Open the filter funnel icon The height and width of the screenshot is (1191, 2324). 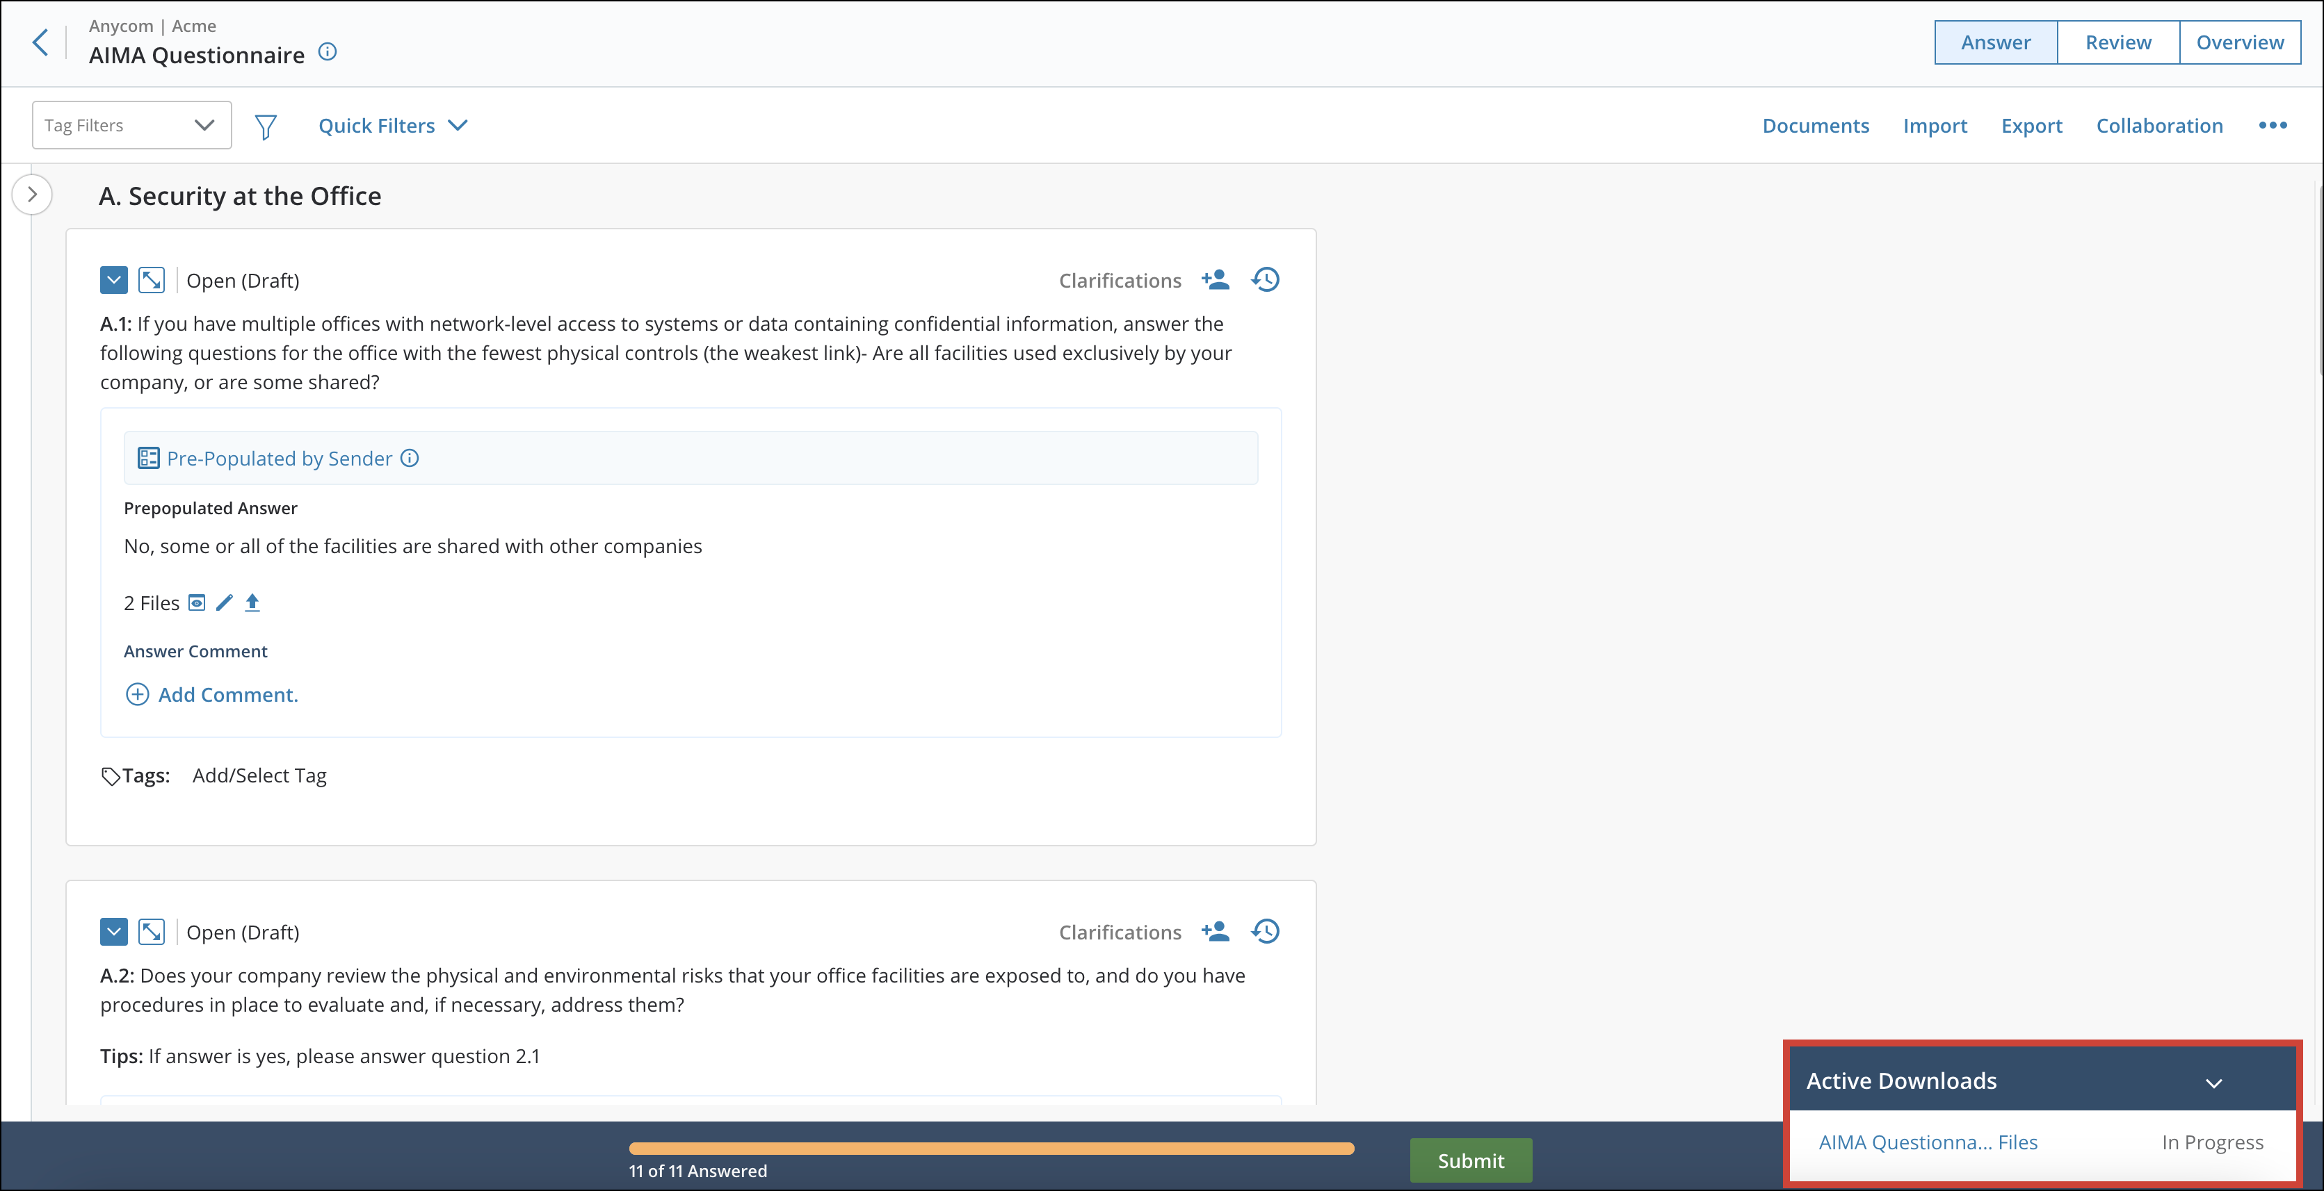[265, 125]
